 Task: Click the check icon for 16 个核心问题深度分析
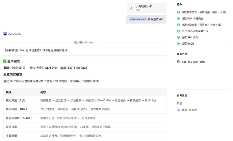click(x=178, y=31)
